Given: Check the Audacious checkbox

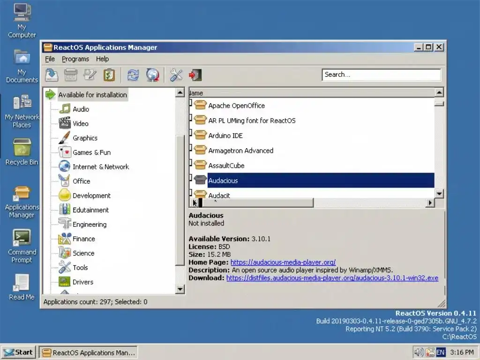Looking at the screenshot, I should click(190, 178).
